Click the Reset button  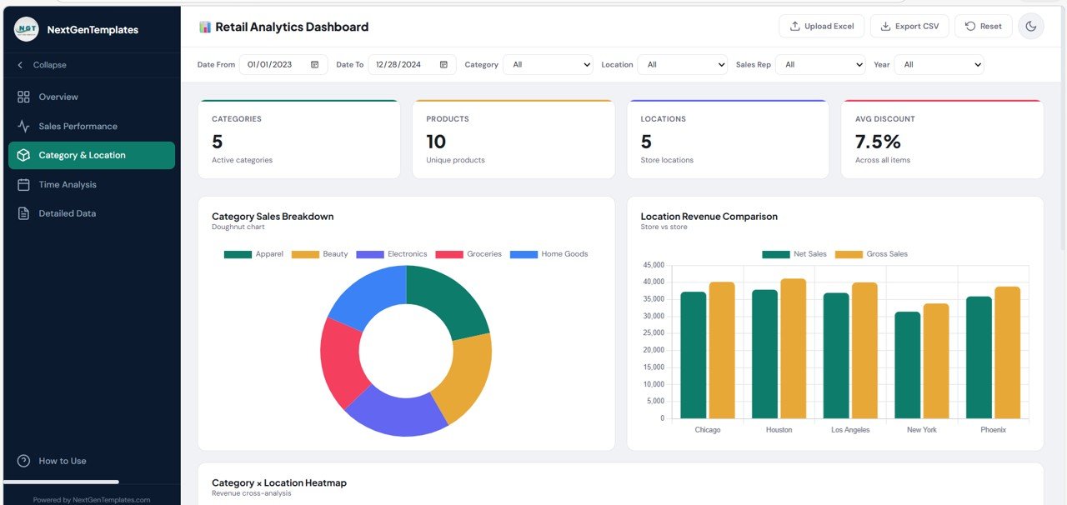click(x=983, y=26)
